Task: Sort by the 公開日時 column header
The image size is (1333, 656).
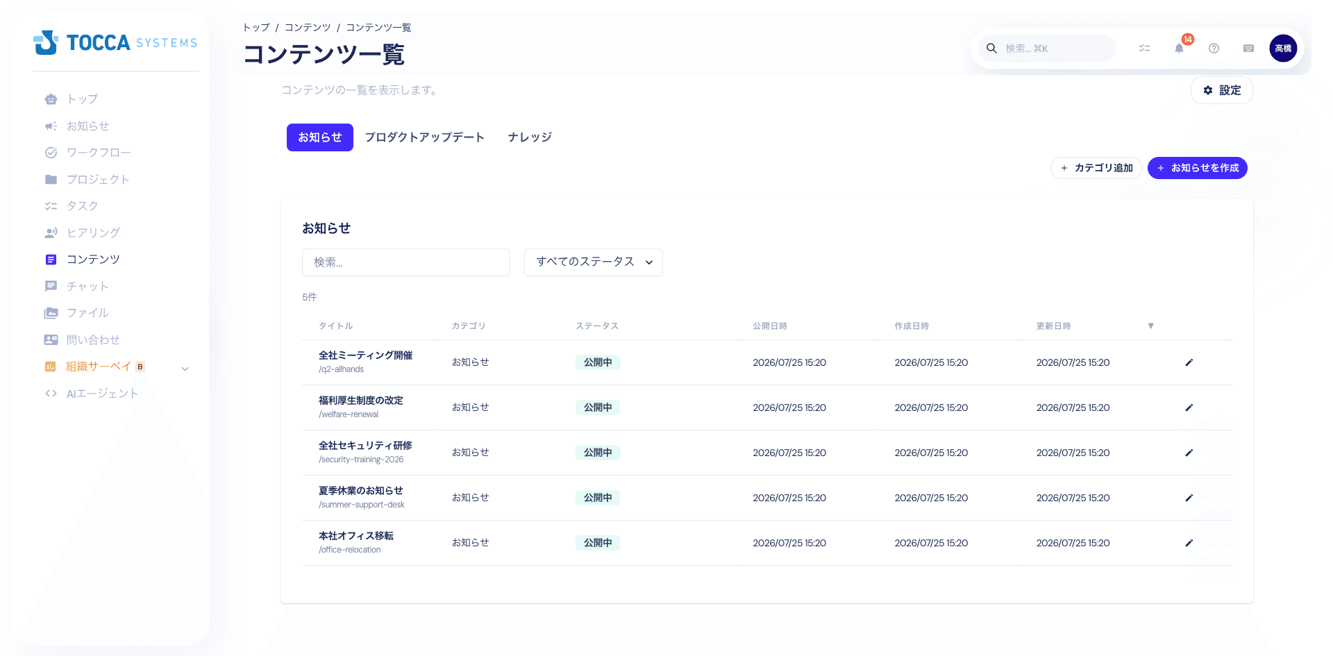Action: coord(770,326)
